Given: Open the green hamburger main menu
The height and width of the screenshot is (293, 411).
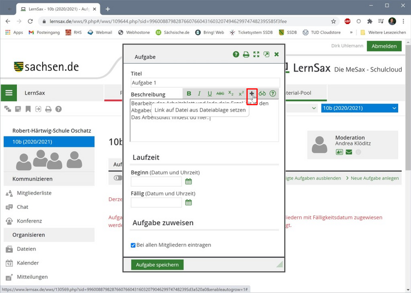Looking at the screenshot, I should coord(9,93).
